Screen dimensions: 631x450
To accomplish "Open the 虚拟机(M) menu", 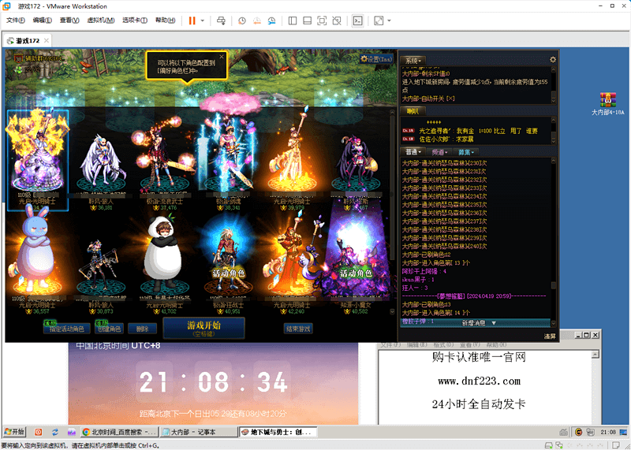I will pyautogui.click(x=101, y=20).
